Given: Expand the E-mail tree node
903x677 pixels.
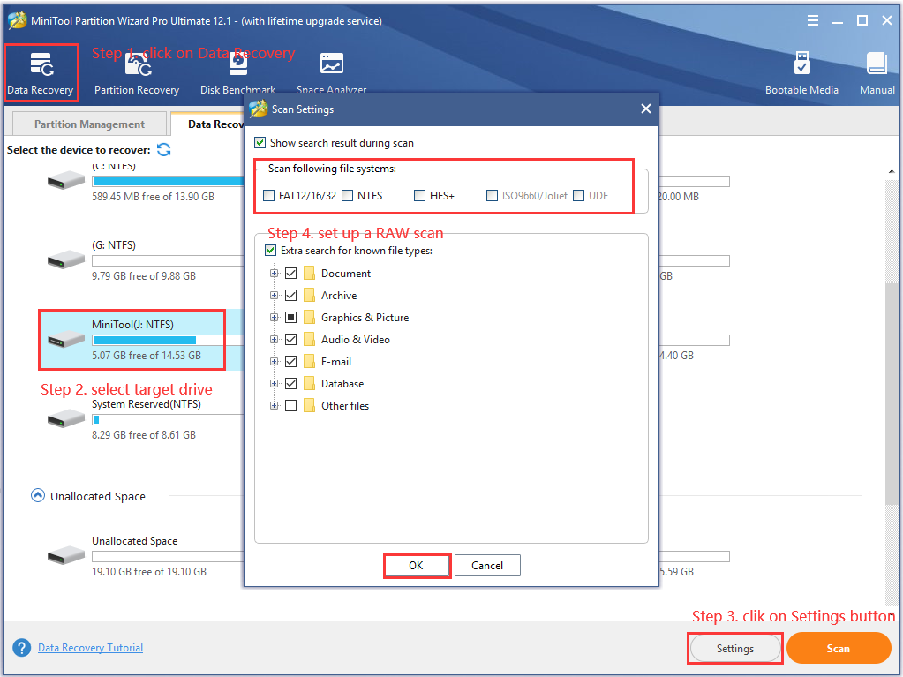Looking at the screenshot, I should pos(275,362).
